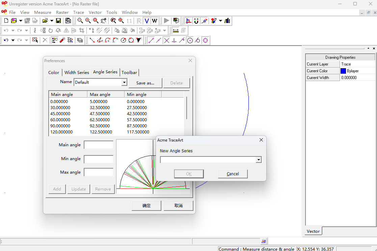
Task: Click the New file icon
Action: (6, 21)
